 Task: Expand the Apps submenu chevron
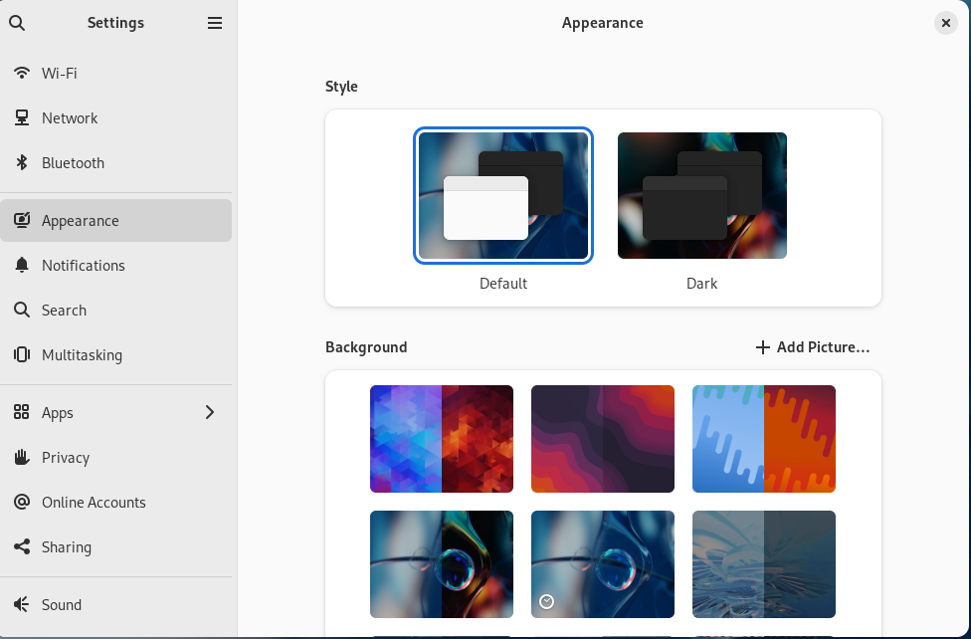[210, 412]
